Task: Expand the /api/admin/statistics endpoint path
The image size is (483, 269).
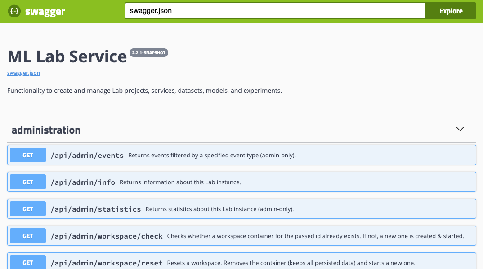Action: pos(95,209)
